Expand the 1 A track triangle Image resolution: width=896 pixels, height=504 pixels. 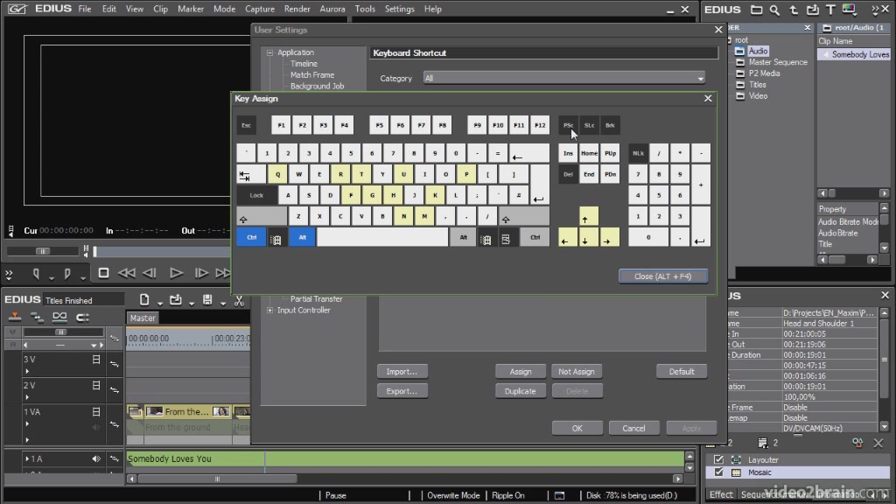point(27,458)
